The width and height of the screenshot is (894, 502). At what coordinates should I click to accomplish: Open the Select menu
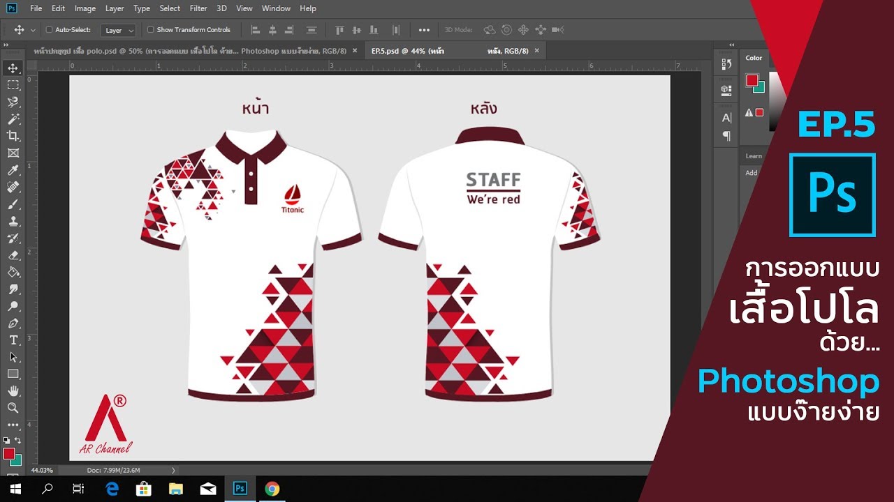point(170,8)
